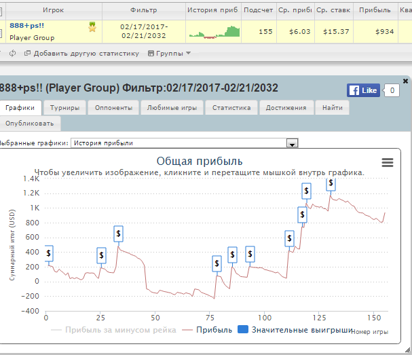Screen dimensions: 412x355
Task: Sort by the Фильтр column header
Action: coord(144,10)
